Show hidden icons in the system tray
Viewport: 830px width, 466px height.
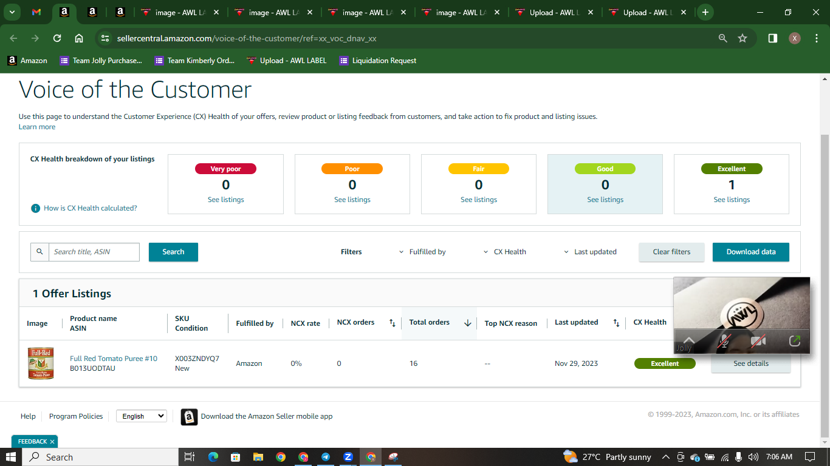665,457
